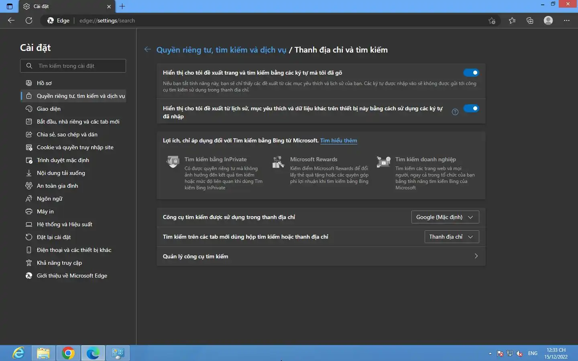This screenshot has width=578, height=361.
Task: Open the Thanh địa chỉ dropdown
Action: 452,237
